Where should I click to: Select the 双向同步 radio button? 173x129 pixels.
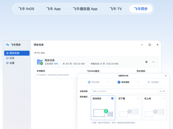112,99
